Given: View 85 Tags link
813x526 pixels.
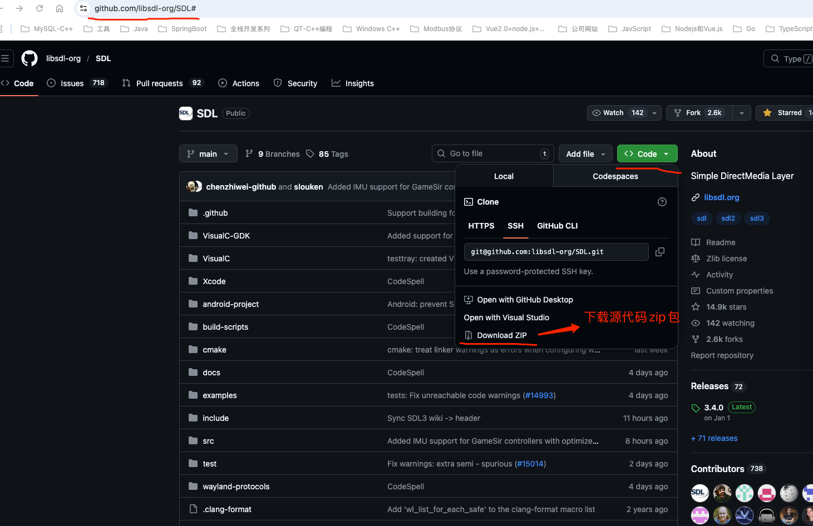Looking at the screenshot, I should pos(327,154).
